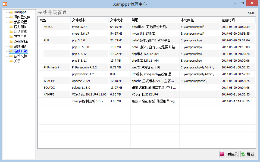Click the folder icon next to 关于
The width and height of the screenshot is (260, 162).
(x=11, y=61)
